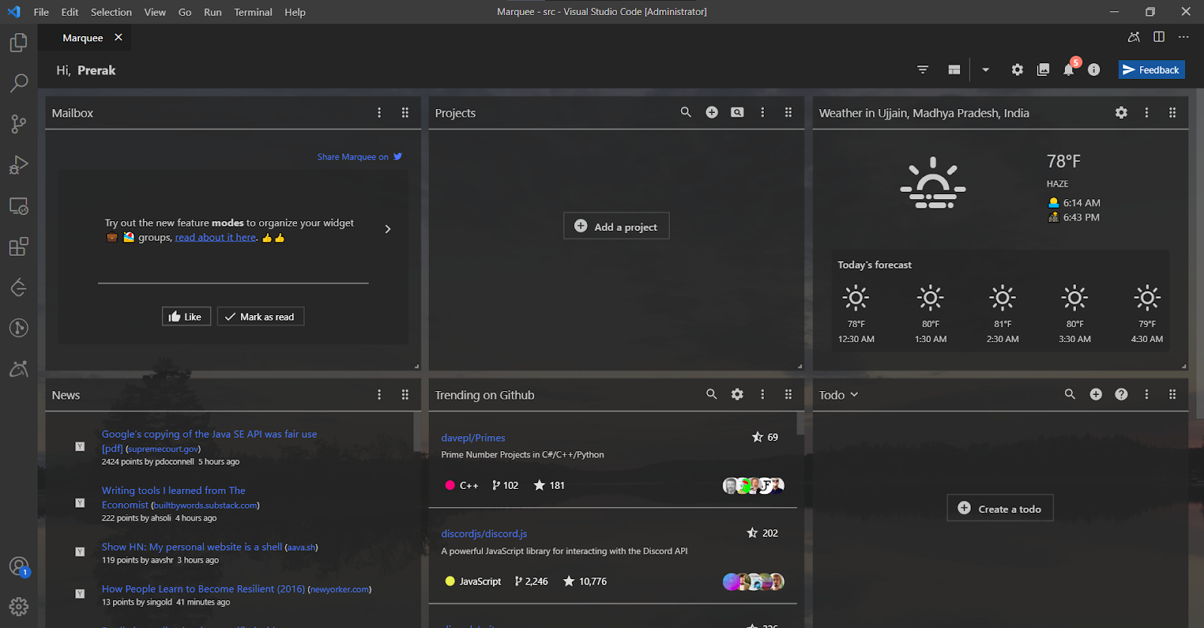The image size is (1204, 628).
Task: Click Create a todo button
Action: pyautogui.click(x=1000, y=508)
